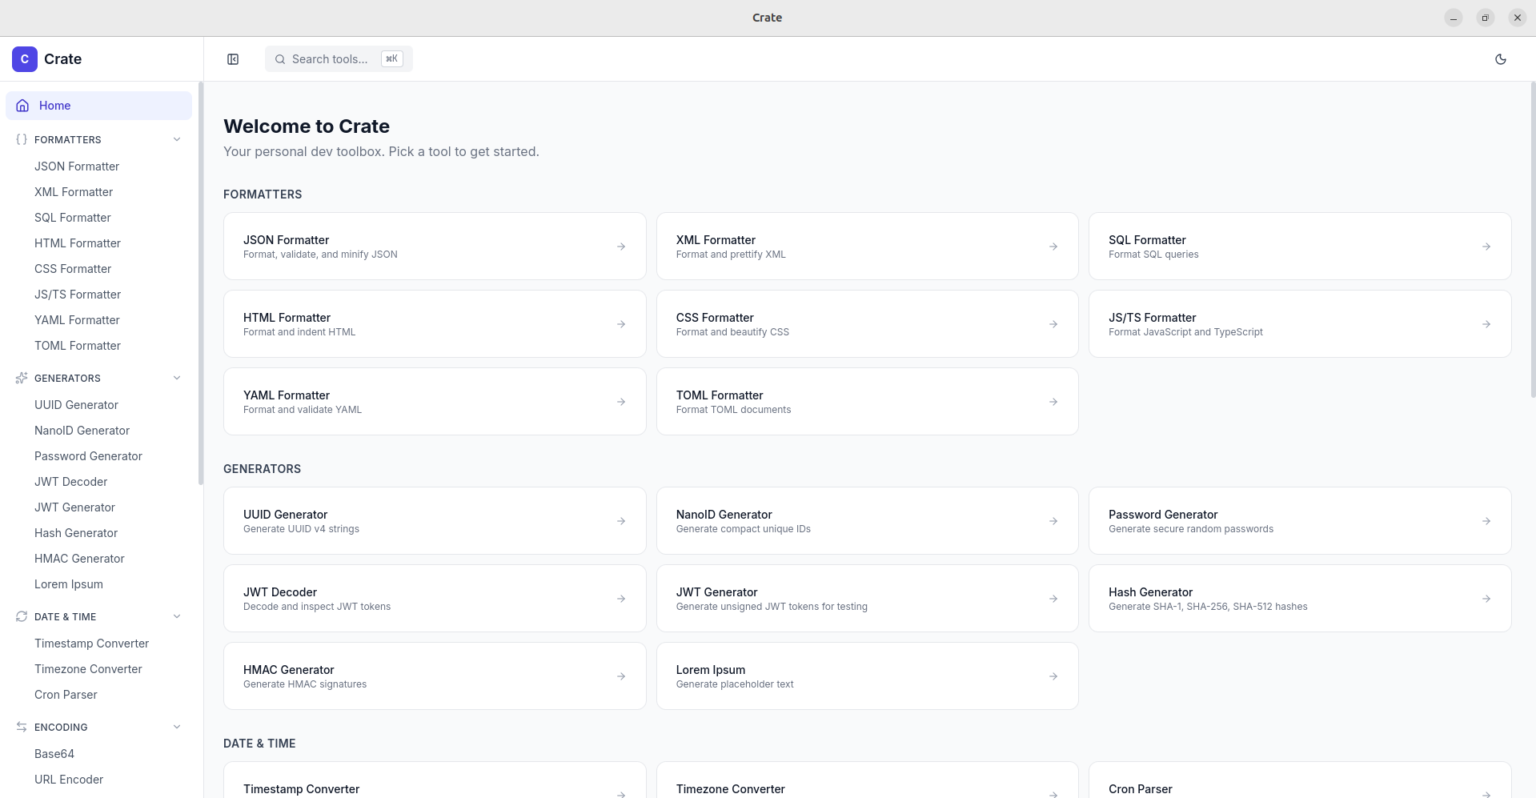Image resolution: width=1536 pixels, height=798 pixels.
Task: Click the Generators sparkle icon
Action: 22,378
